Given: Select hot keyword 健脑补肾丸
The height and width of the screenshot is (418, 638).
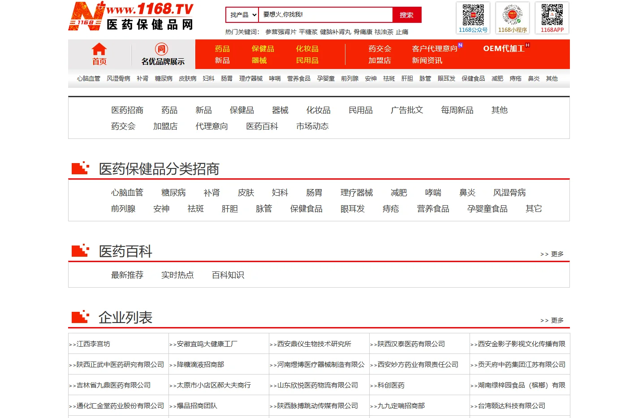Looking at the screenshot, I should 336,32.
